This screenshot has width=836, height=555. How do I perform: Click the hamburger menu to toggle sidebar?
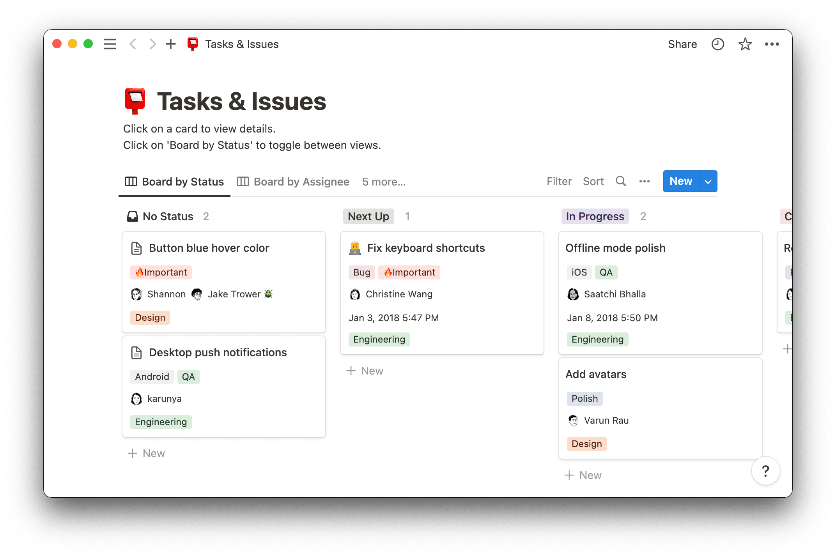[x=110, y=44]
